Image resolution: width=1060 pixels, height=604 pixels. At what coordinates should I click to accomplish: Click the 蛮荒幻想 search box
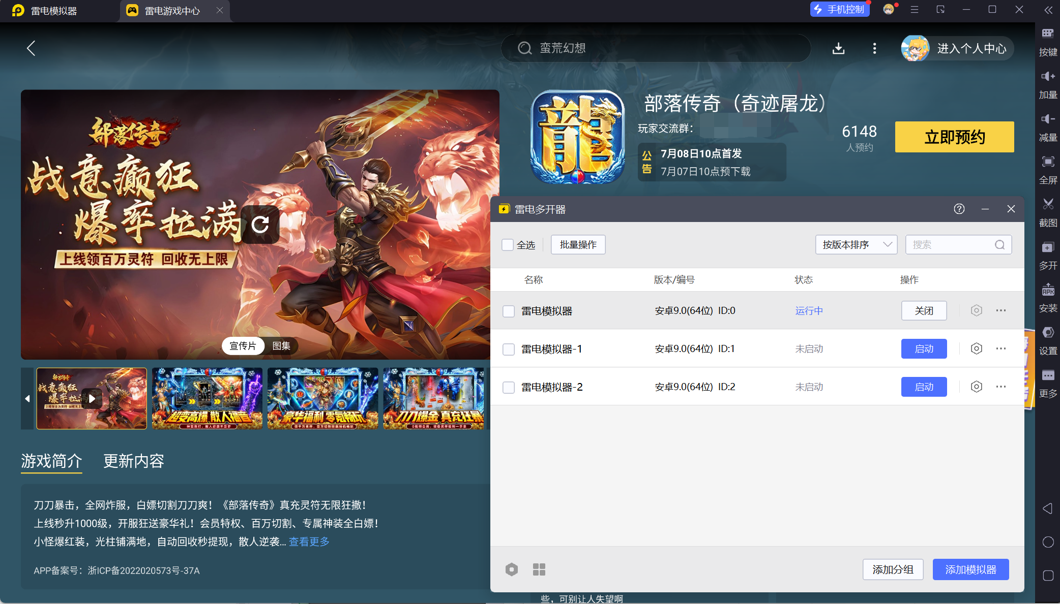pos(655,48)
